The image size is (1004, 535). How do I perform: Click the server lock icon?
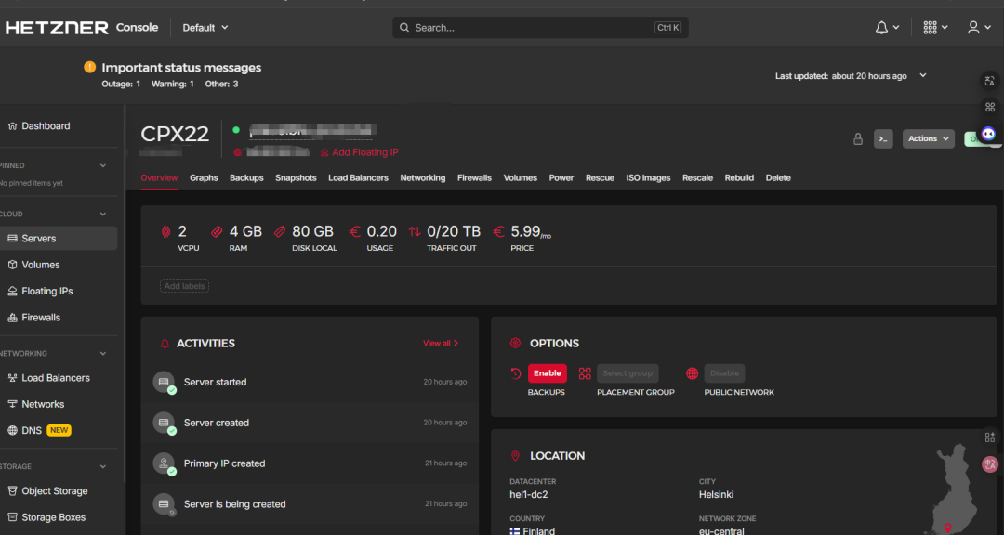click(858, 139)
